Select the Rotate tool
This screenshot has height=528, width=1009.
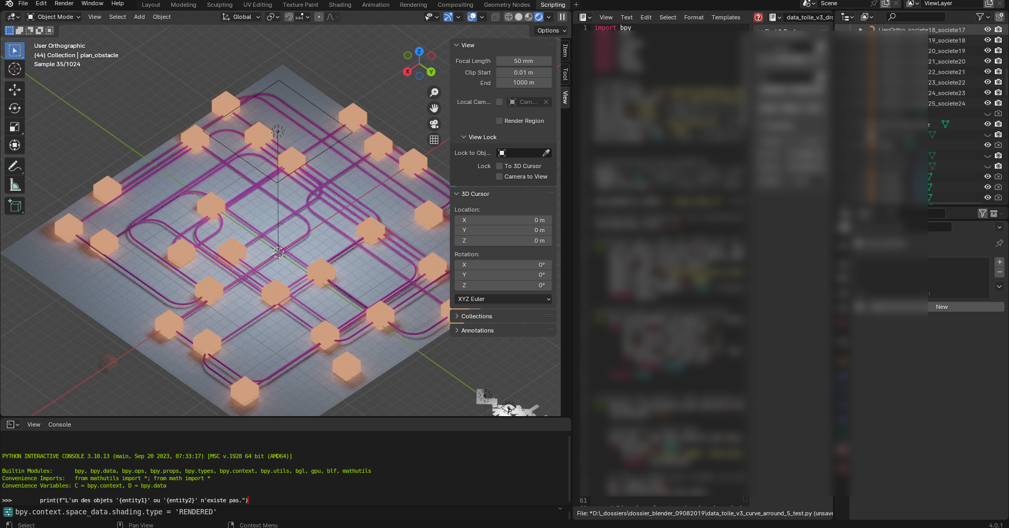(x=14, y=108)
